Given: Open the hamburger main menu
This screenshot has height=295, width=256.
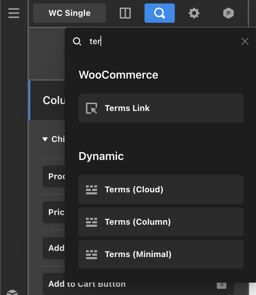Looking at the screenshot, I should (x=14, y=13).
